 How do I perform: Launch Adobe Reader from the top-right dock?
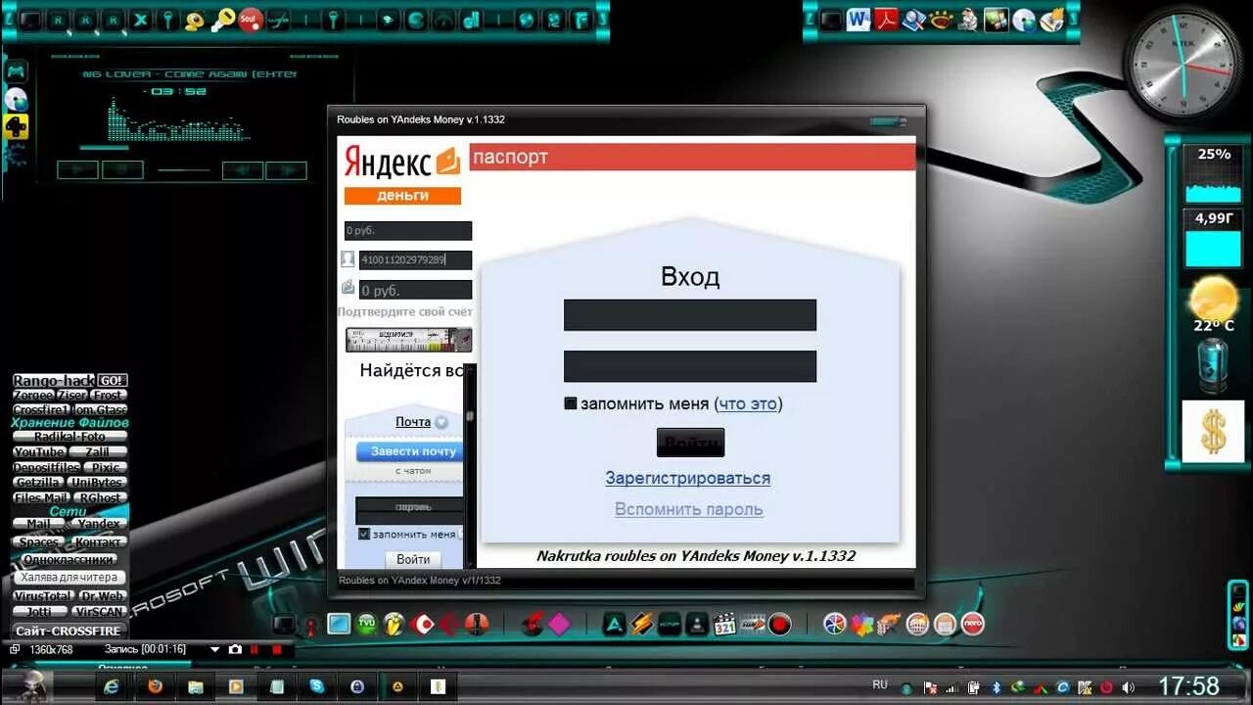(x=887, y=20)
